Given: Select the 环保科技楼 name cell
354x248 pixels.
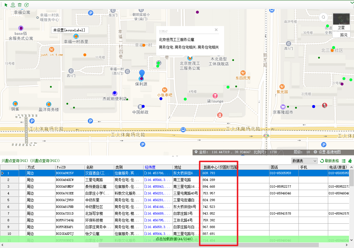Looking at the screenshot, I should tap(99, 220).
